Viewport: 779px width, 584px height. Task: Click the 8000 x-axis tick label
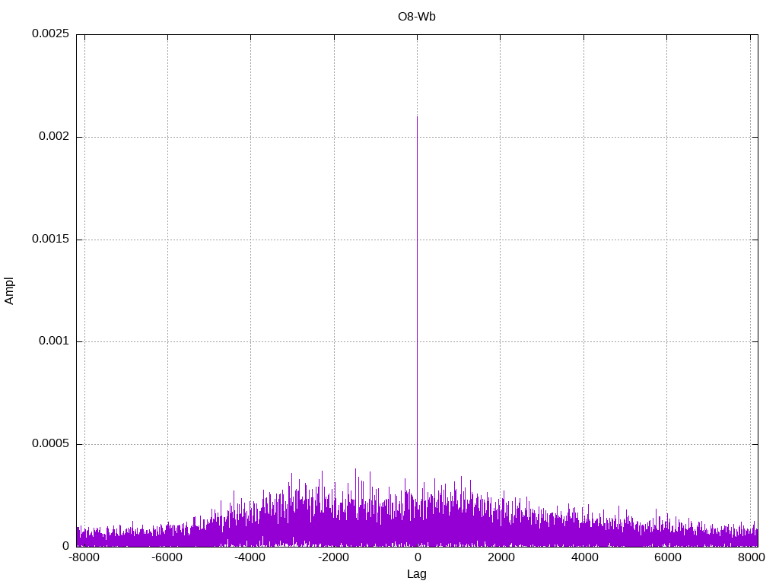click(x=750, y=558)
